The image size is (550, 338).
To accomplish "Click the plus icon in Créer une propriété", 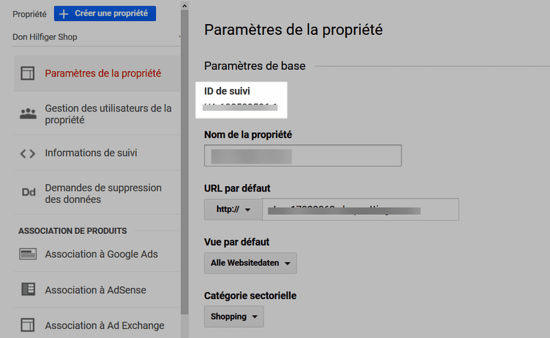I will [64, 14].
